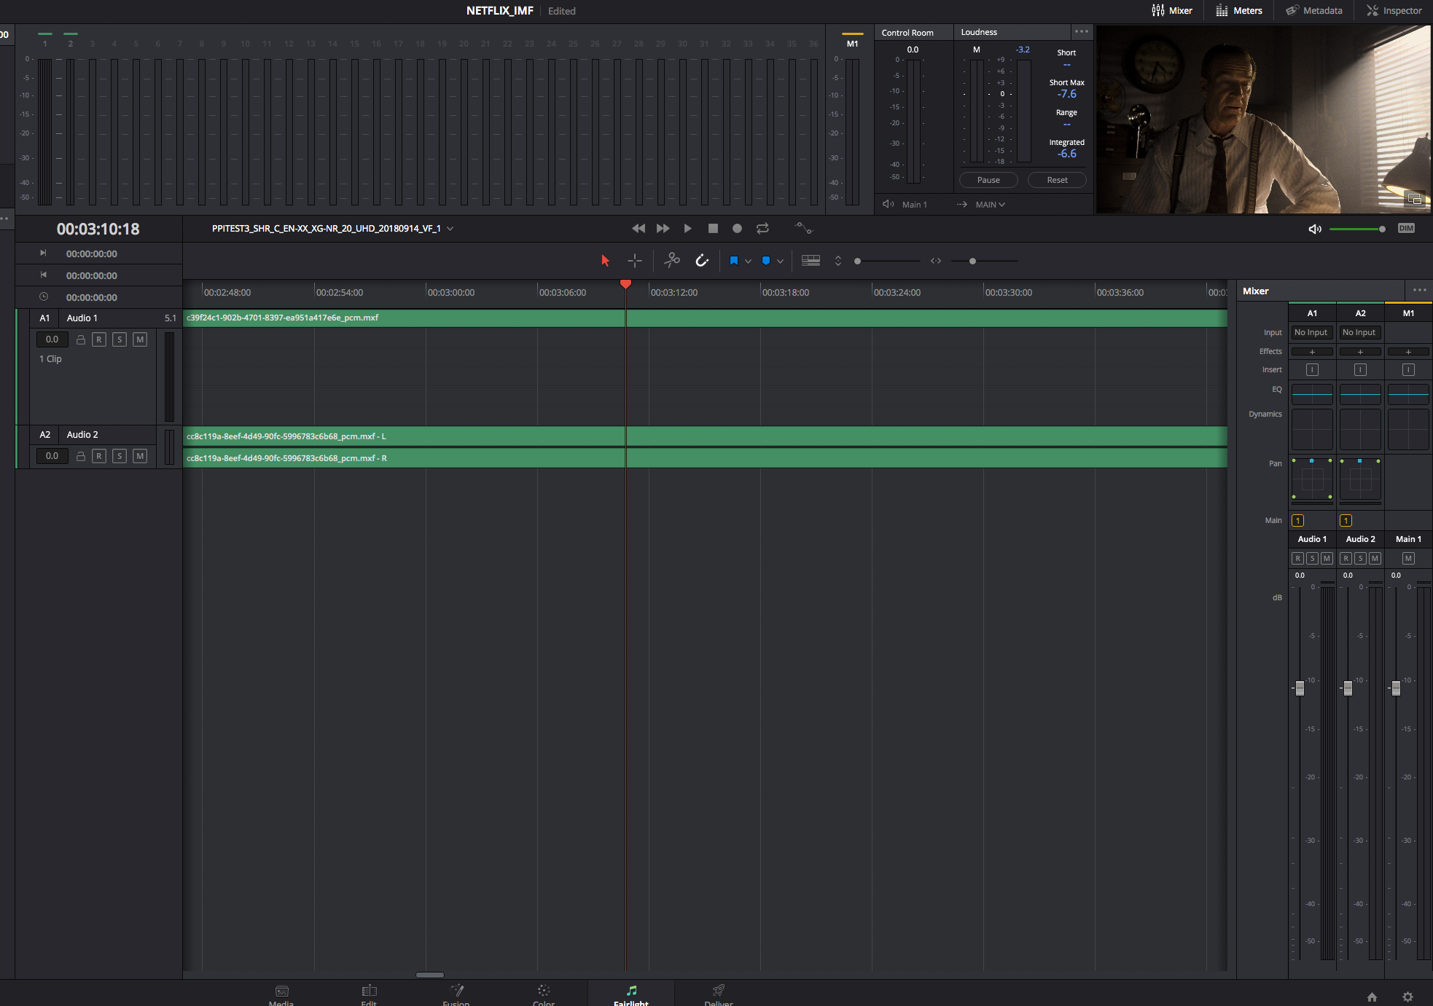Switch to the Fusion page
Viewport: 1433px width, 1006px height.
[x=456, y=995]
